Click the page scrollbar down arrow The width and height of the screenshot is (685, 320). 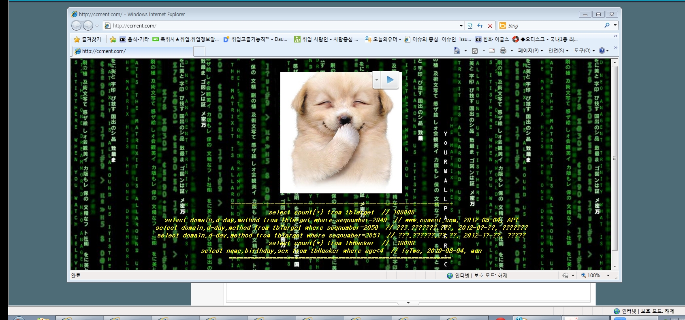coord(615,267)
